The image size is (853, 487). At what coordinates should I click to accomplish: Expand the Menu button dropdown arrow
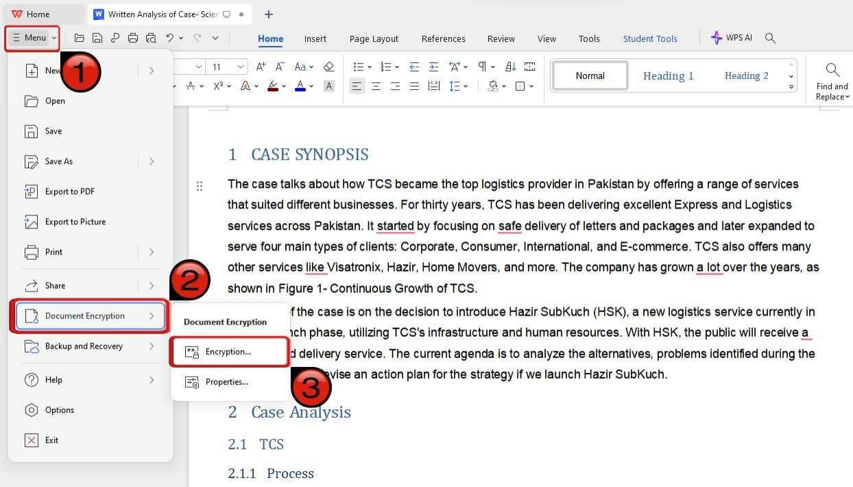pyautogui.click(x=53, y=38)
